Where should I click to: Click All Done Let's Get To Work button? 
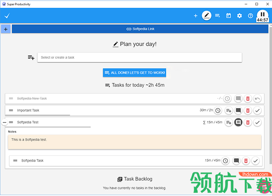click(134, 72)
